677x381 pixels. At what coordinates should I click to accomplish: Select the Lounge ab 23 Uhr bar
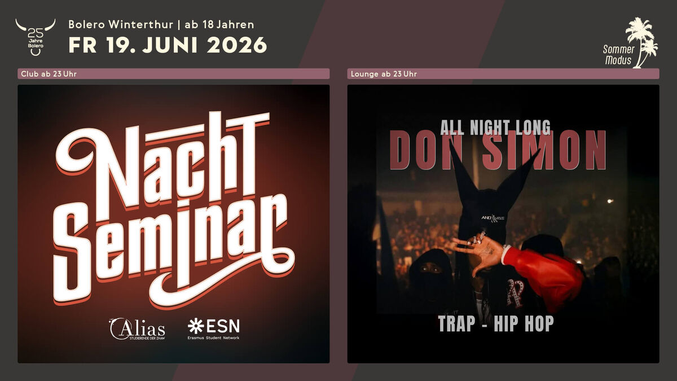pos(503,74)
